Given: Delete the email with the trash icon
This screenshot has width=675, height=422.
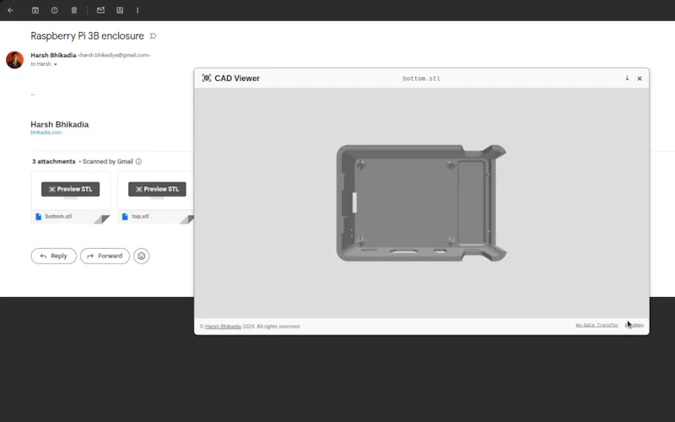Looking at the screenshot, I should coord(74,10).
